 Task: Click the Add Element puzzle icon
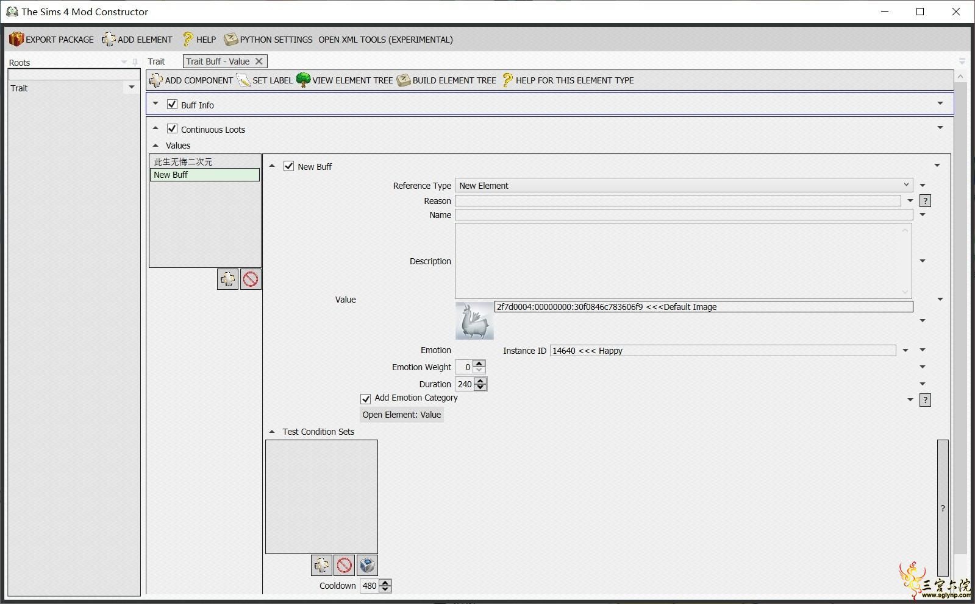109,40
